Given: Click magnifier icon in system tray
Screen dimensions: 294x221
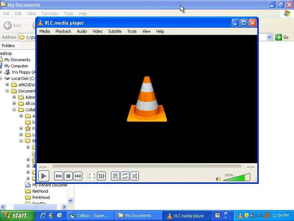Looking at the screenshot, I should point(267,215).
